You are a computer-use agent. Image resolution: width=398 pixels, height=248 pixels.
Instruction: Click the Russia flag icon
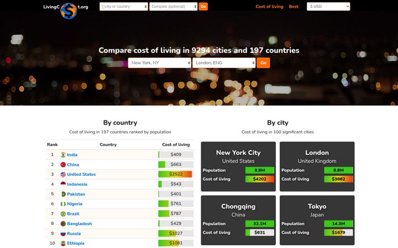63,234
